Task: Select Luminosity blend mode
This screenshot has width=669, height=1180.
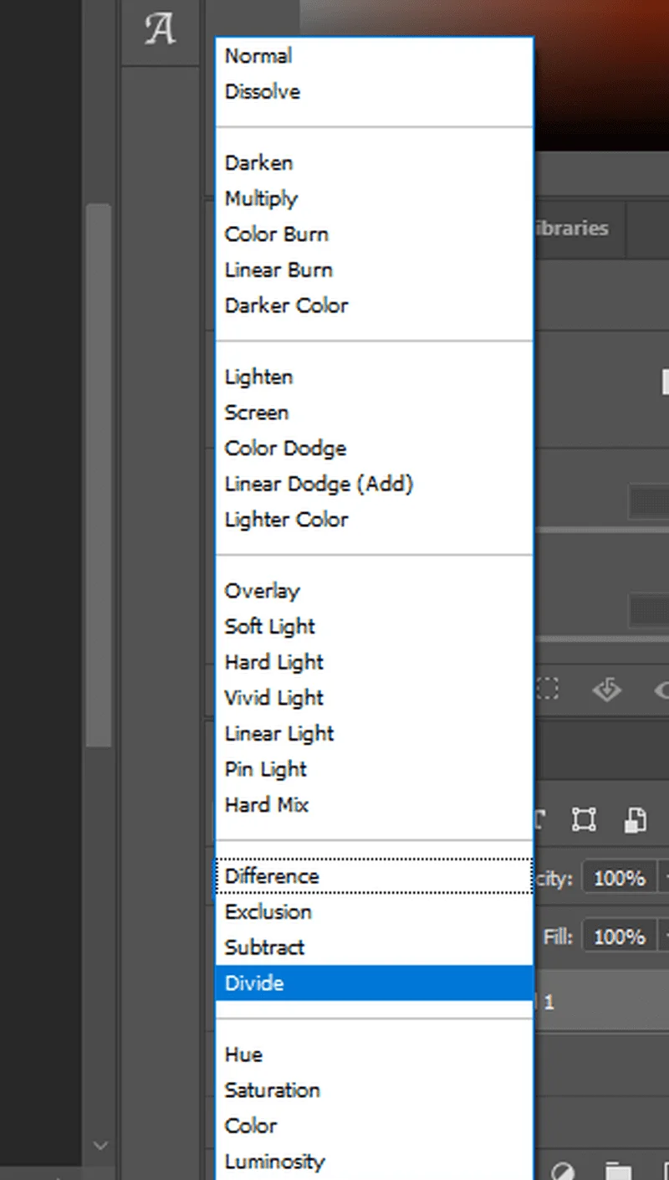Action: tap(374, 1162)
